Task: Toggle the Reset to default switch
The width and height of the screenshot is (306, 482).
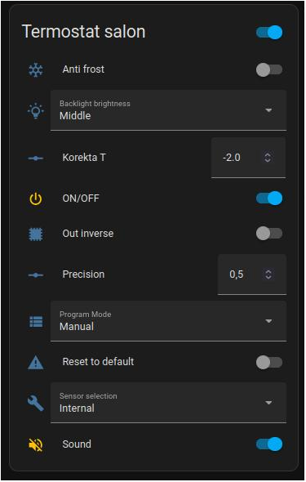Action: point(269,363)
